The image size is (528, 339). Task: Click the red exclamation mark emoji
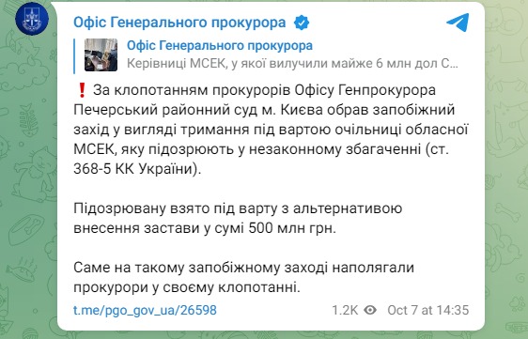pos(82,90)
